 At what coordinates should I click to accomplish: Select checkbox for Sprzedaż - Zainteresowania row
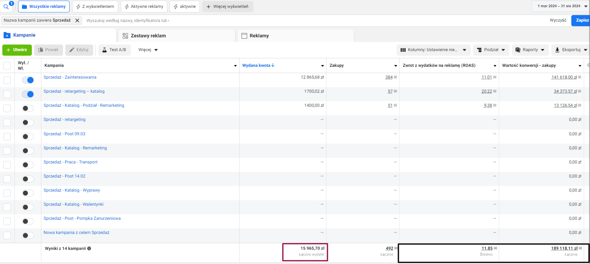[x=7, y=80]
